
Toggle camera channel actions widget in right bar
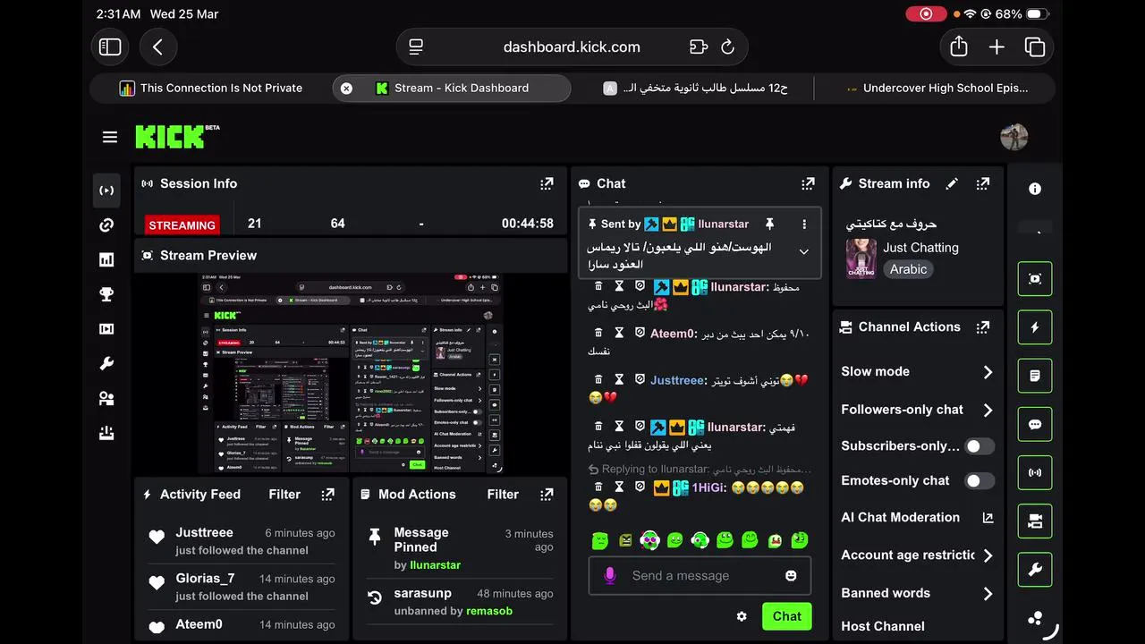tap(1035, 521)
